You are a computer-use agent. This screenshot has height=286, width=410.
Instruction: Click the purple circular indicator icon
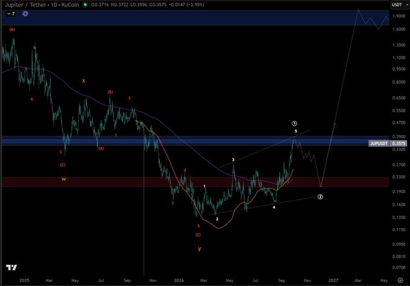pos(25,14)
